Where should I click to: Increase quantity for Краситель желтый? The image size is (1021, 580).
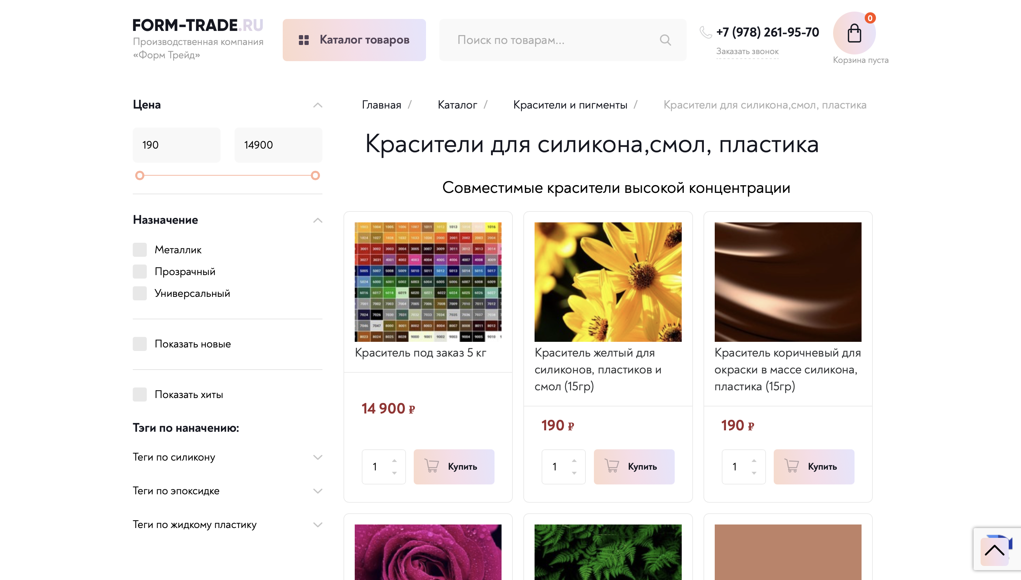click(x=574, y=461)
